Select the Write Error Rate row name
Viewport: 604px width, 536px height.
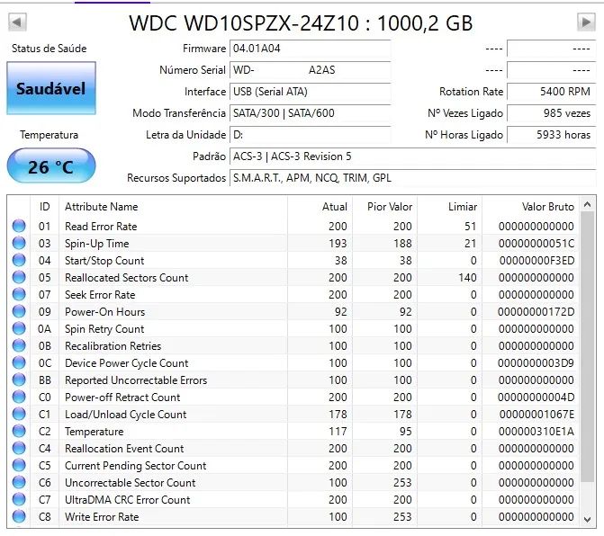pyautogui.click(x=102, y=517)
